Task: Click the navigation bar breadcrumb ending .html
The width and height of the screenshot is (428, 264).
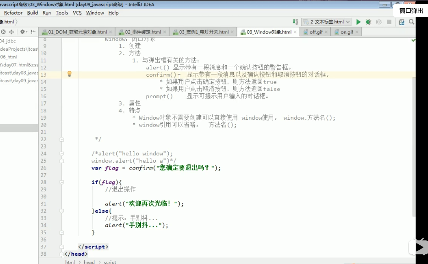Action: click(x=7, y=22)
